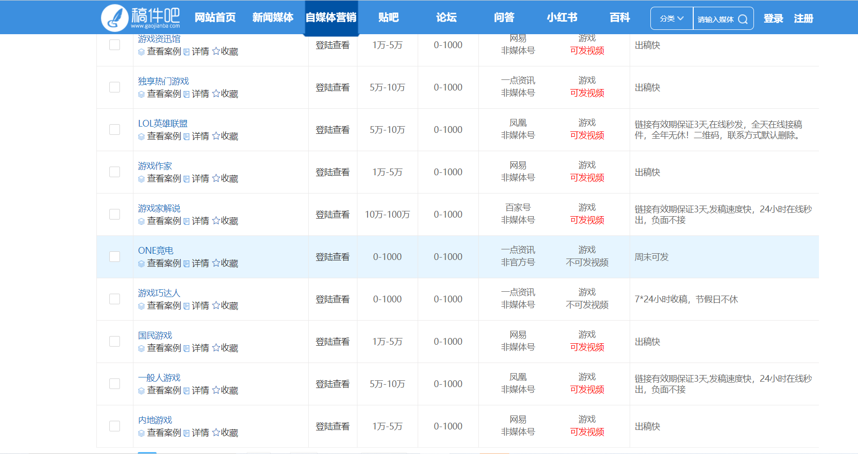The width and height of the screenshot is (858, 454).
Task: Focus the 请输入媒体 search field
Action: coord(715,19)
